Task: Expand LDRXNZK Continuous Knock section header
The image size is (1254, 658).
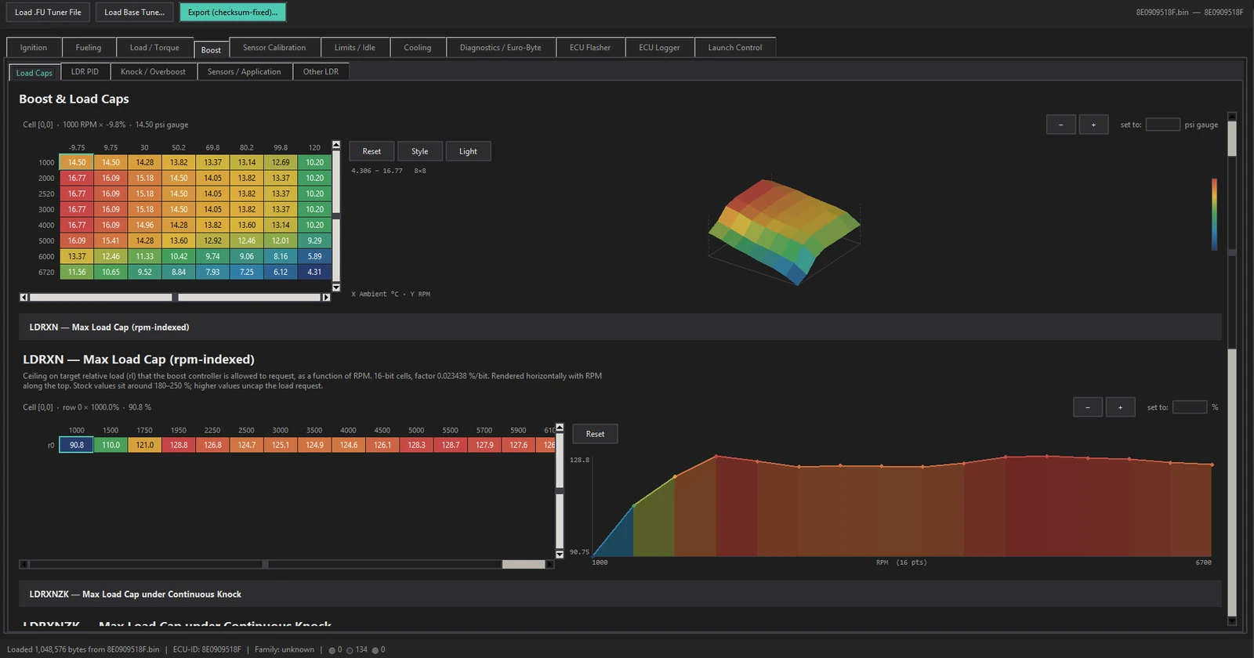Action: (620, 594)
